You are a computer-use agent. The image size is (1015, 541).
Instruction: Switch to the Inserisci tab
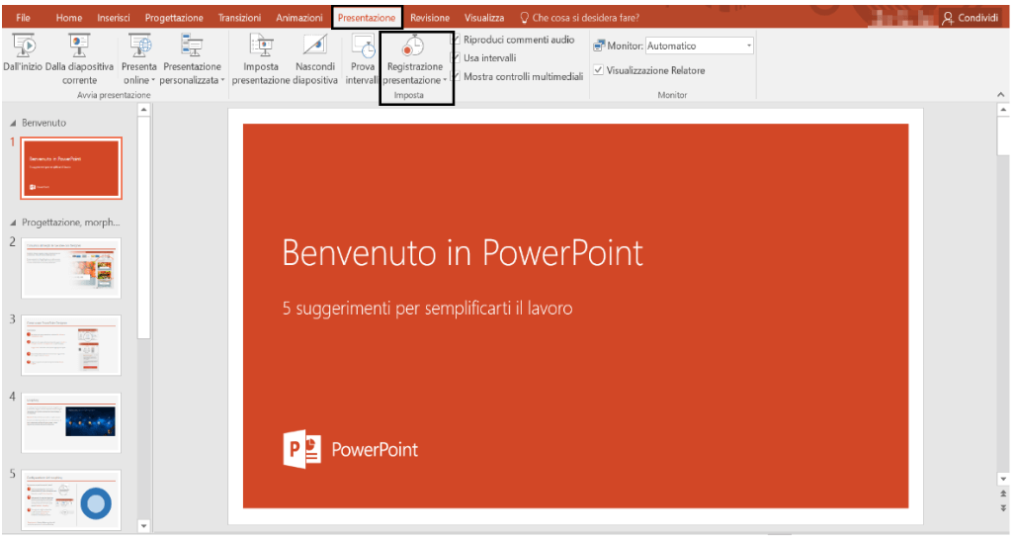[114, 18]
